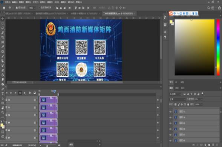Screen dimensions: 222x147
Task: Click the scissors Split at Playhead icon
Action: point(30,93)
